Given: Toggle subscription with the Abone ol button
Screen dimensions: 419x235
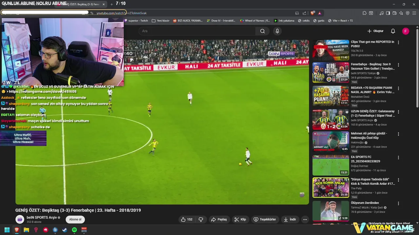Looking at the screenshot, I should click(x=75, y=219).
